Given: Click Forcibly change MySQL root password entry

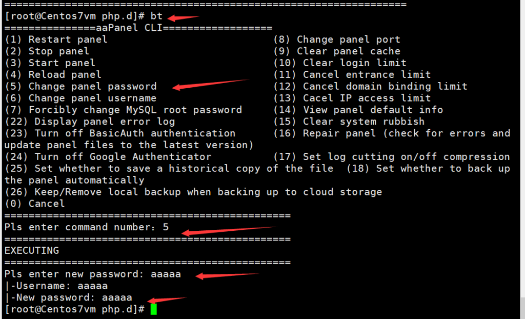Looking at the screenshot, I should [123, 110].
